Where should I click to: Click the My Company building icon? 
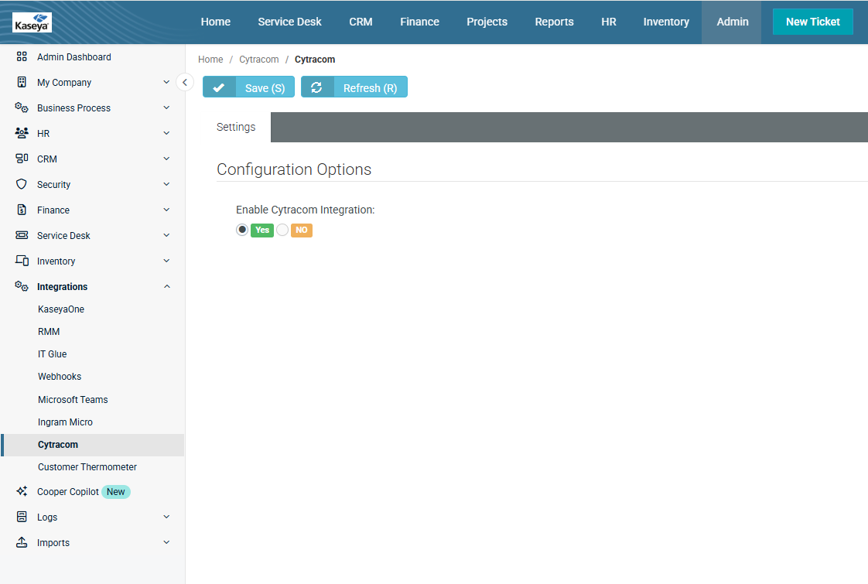tap(22, 82)
